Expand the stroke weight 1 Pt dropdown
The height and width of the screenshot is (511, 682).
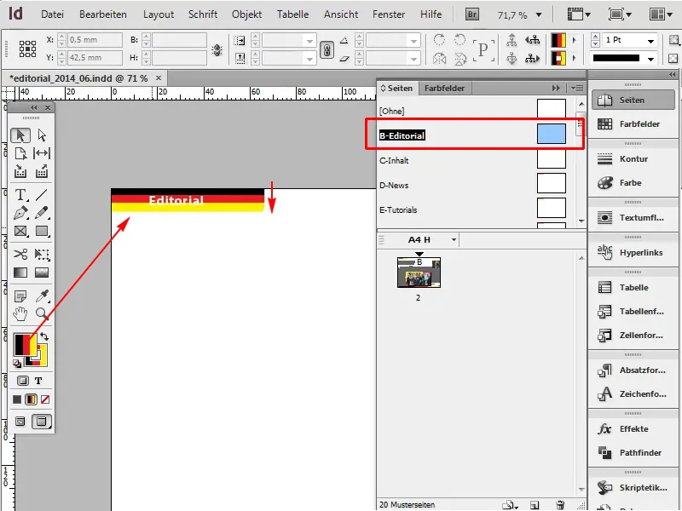point(651,39)
